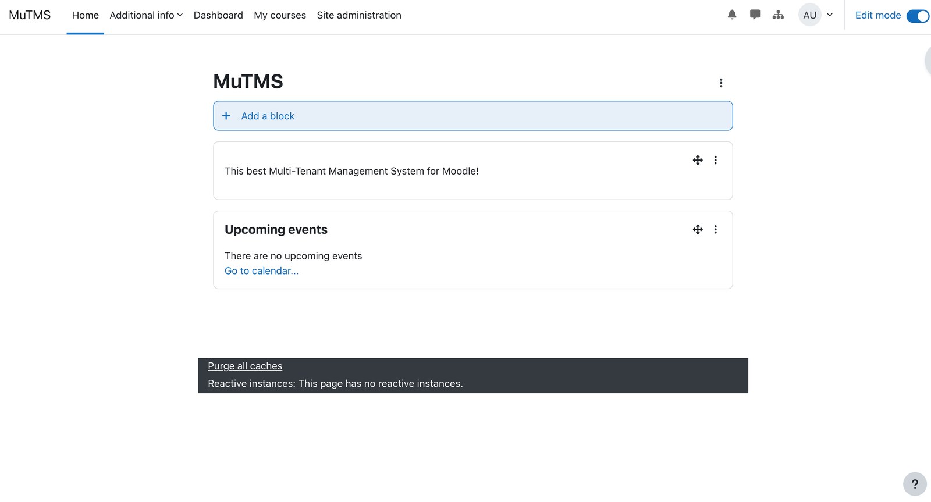
Task: Click the plus icon beside Add a block
Action: click(x=226, y=116)
